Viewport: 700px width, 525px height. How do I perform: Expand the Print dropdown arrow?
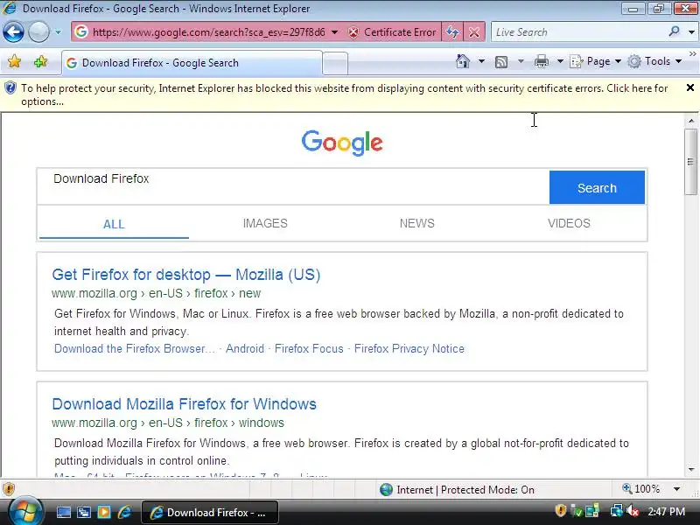pyautogui.click(x=560, y=61)
